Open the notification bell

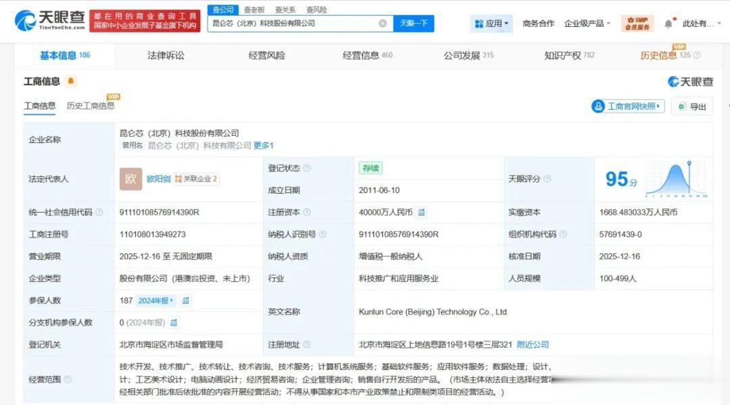click(x=668, y=23)
